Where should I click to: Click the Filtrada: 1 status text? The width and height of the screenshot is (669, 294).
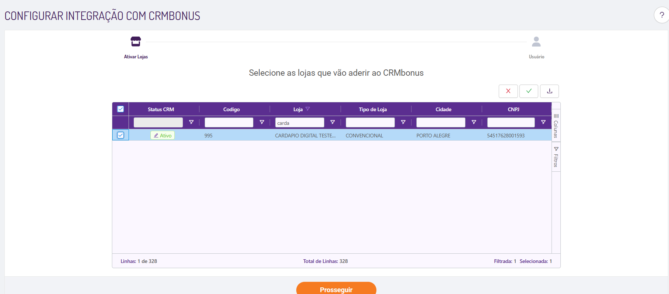pos(505,261)
